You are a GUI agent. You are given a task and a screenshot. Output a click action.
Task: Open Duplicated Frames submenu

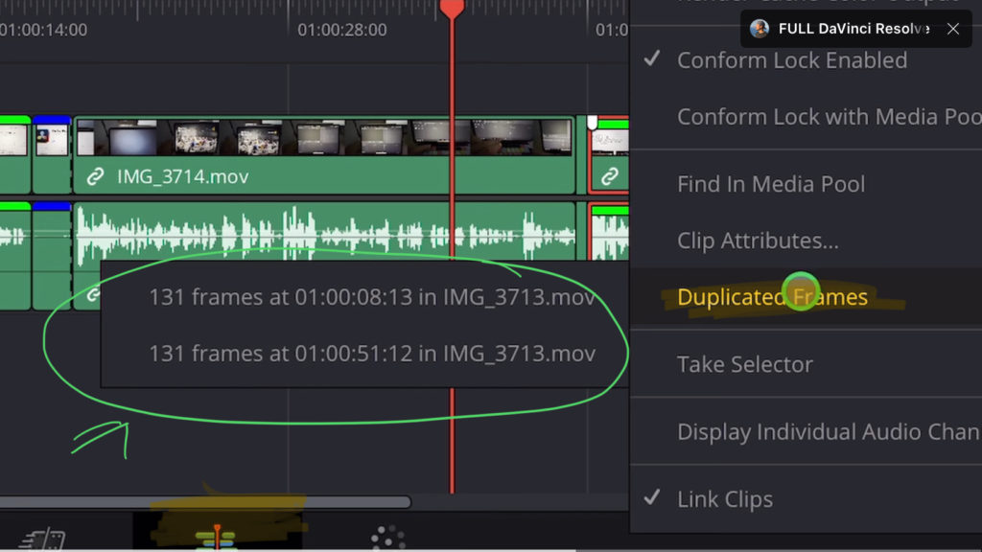(x=806, y=297)
